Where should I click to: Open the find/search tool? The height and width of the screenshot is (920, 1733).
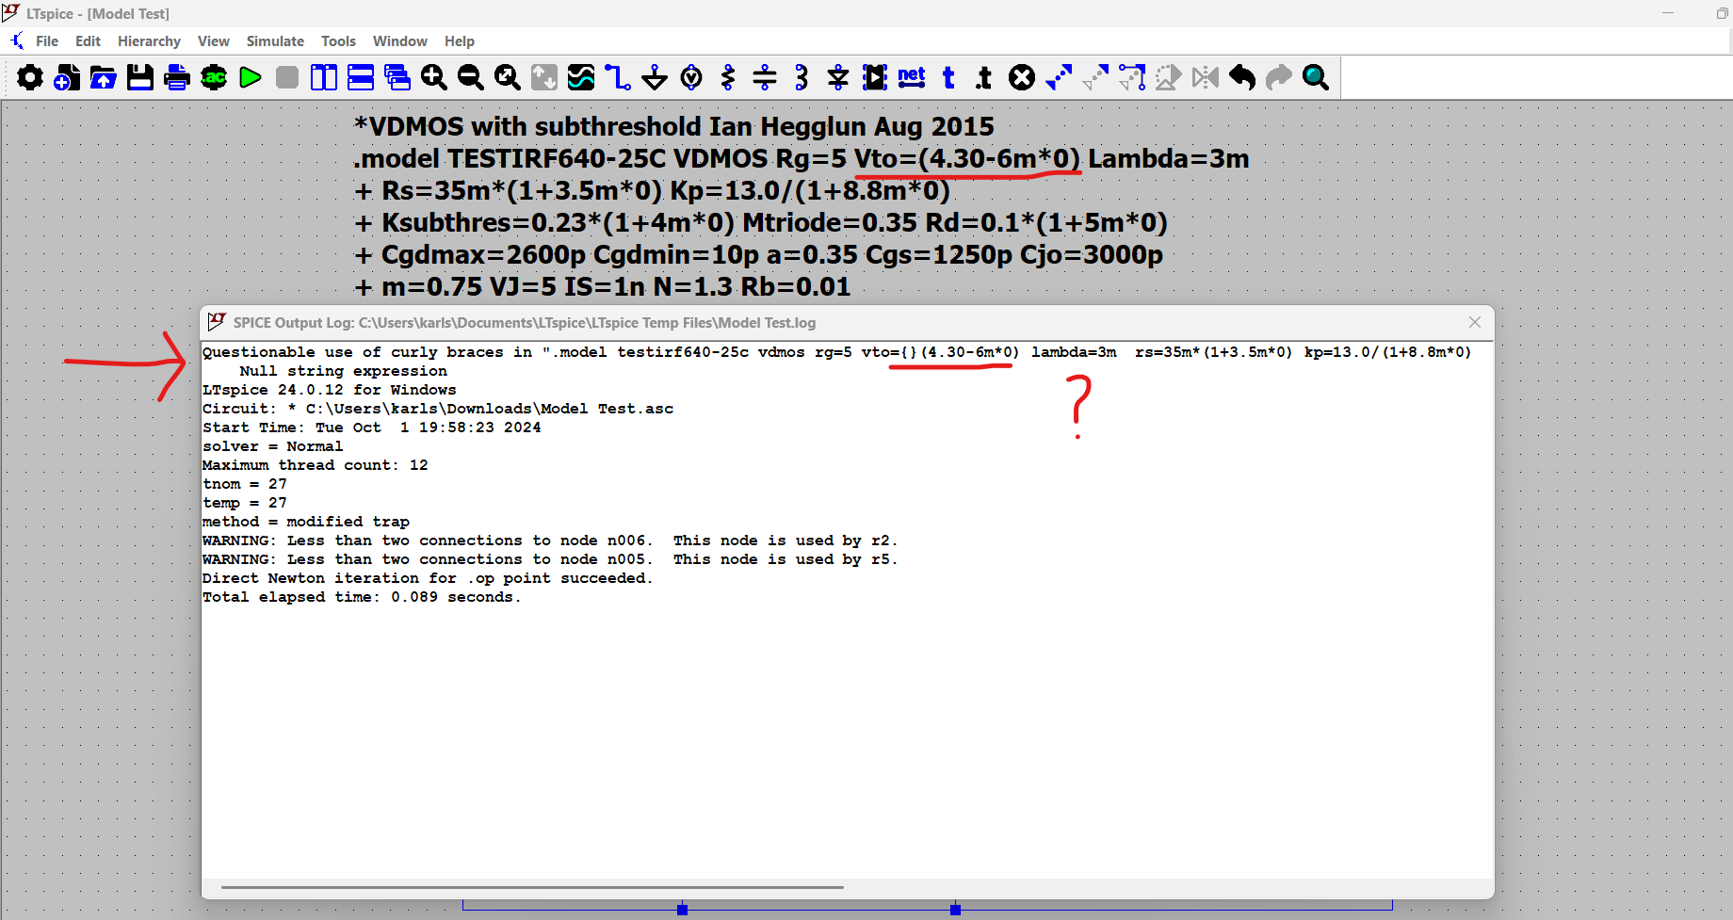point(1316,77)
